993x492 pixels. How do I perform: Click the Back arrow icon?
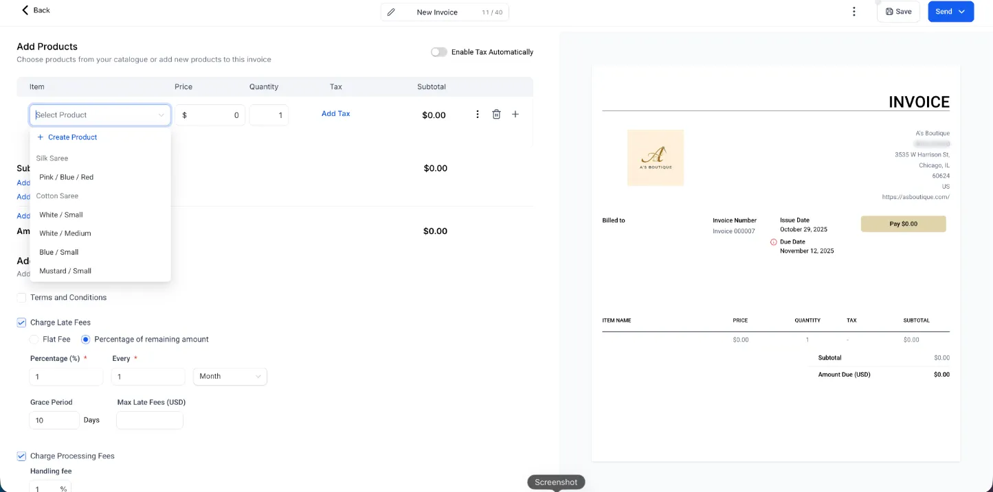click(25, 10)
